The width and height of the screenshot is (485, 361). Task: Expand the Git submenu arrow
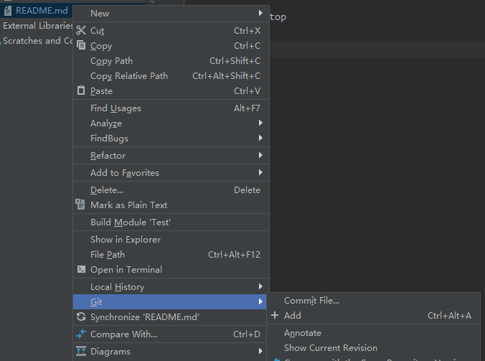260,301
